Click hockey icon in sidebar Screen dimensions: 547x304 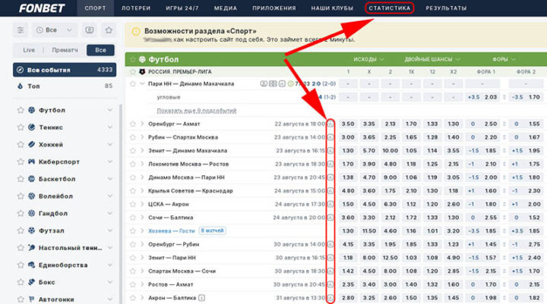(x=32, y=144)
